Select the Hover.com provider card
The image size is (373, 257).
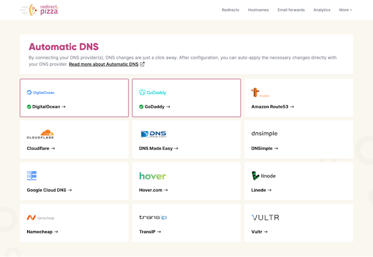pos(186,182)
